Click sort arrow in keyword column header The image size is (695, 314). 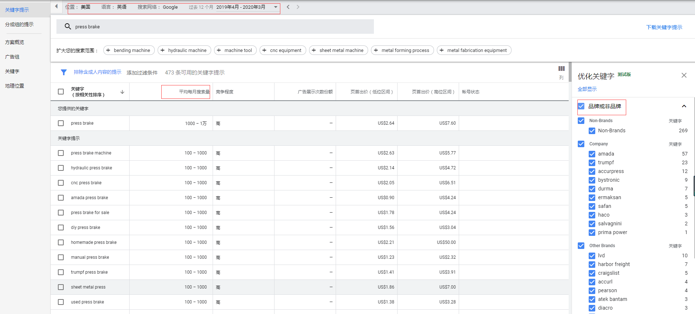(x=122, y=92)
